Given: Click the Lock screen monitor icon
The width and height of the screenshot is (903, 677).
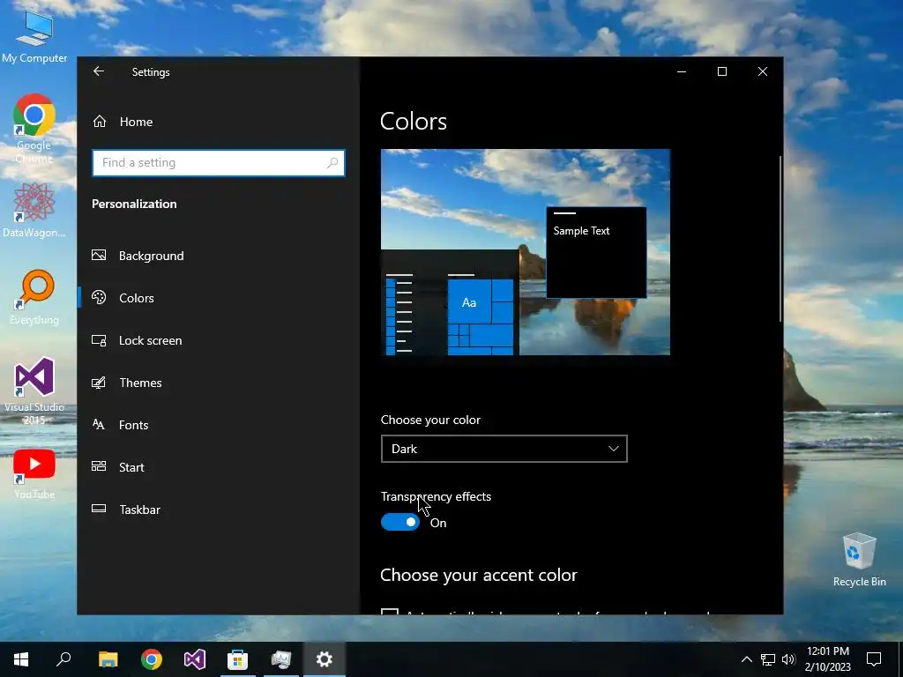Looking at the screenshot, I should click(99, 340).
